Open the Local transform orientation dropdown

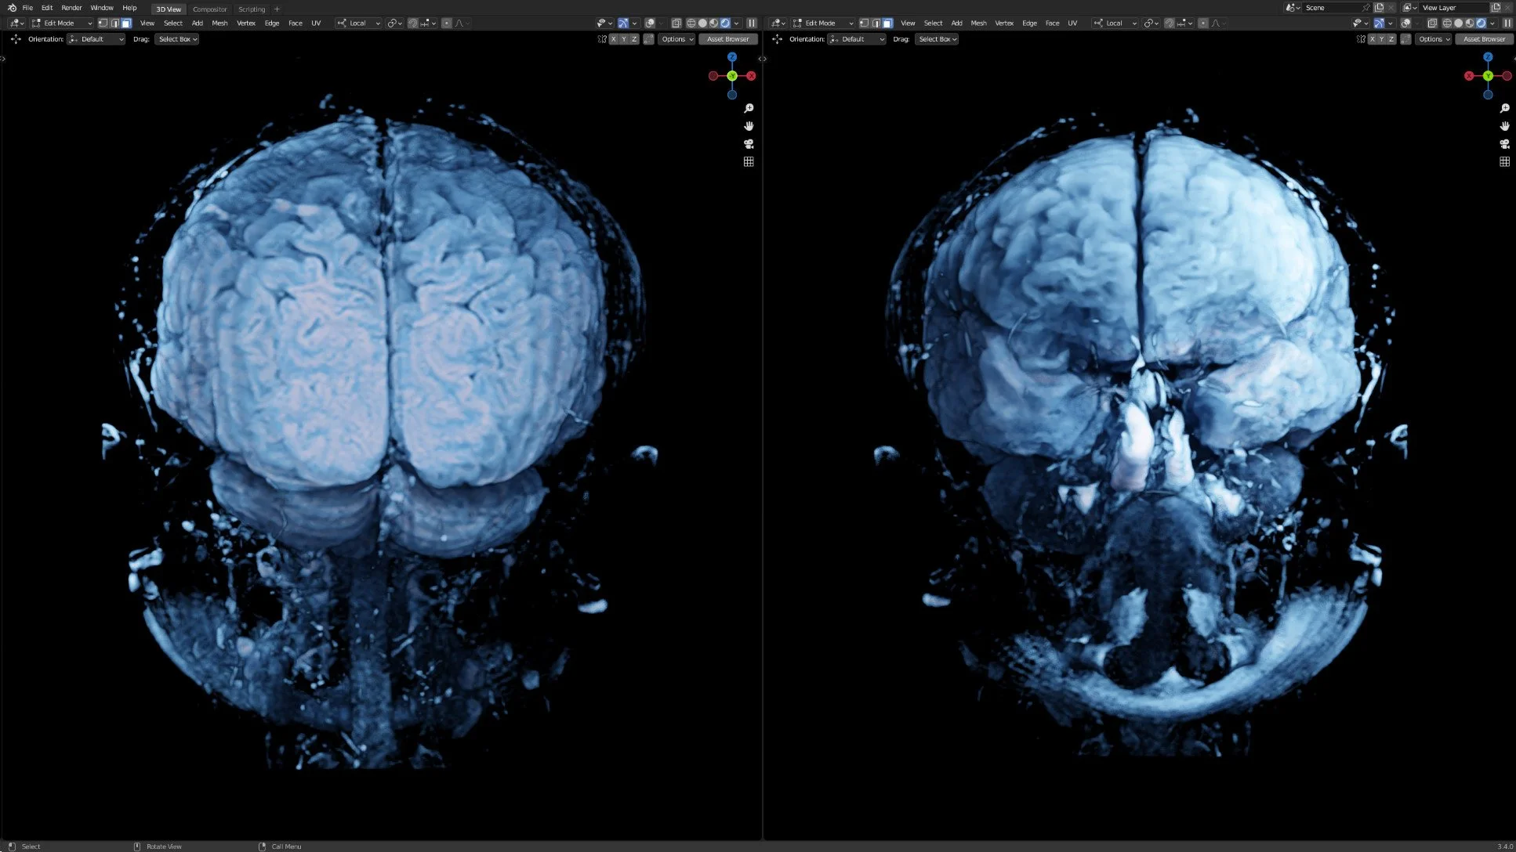(x=358, y=23)
